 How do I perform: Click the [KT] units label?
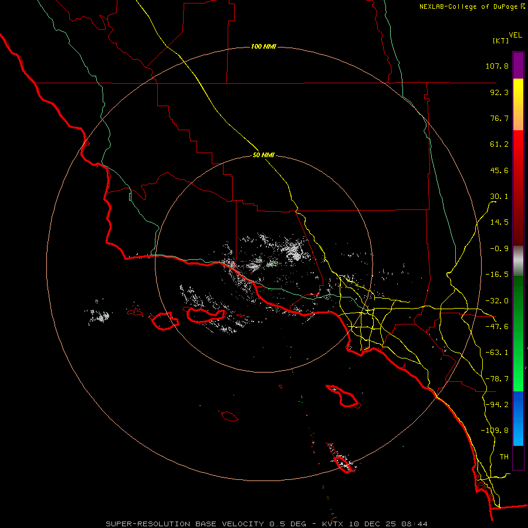501,40
